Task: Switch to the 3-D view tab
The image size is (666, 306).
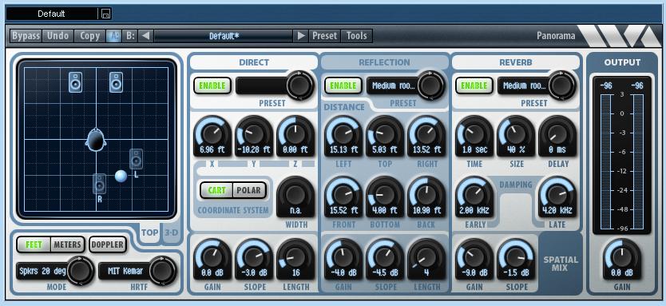Action: 171,232
